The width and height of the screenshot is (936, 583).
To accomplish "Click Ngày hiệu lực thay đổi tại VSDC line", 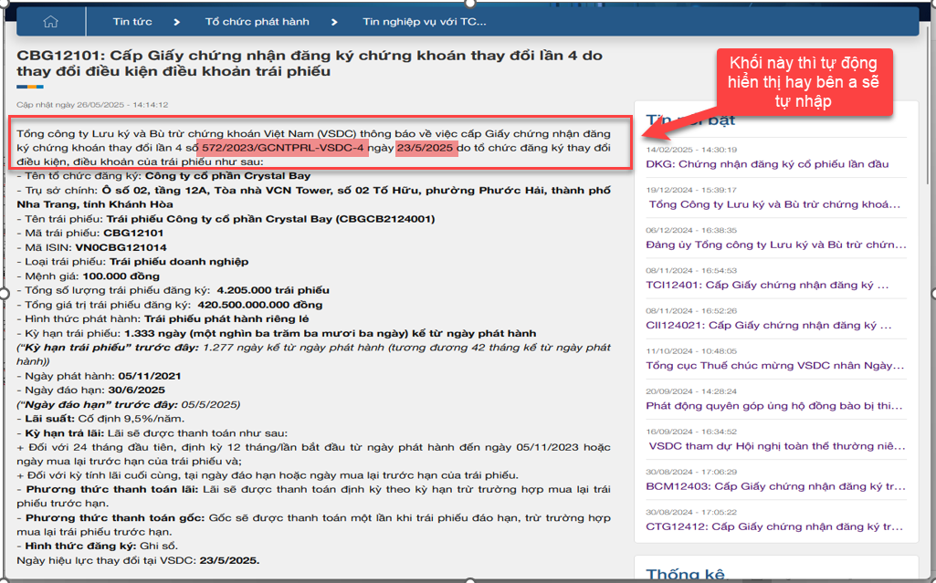I will pos(138,560).
